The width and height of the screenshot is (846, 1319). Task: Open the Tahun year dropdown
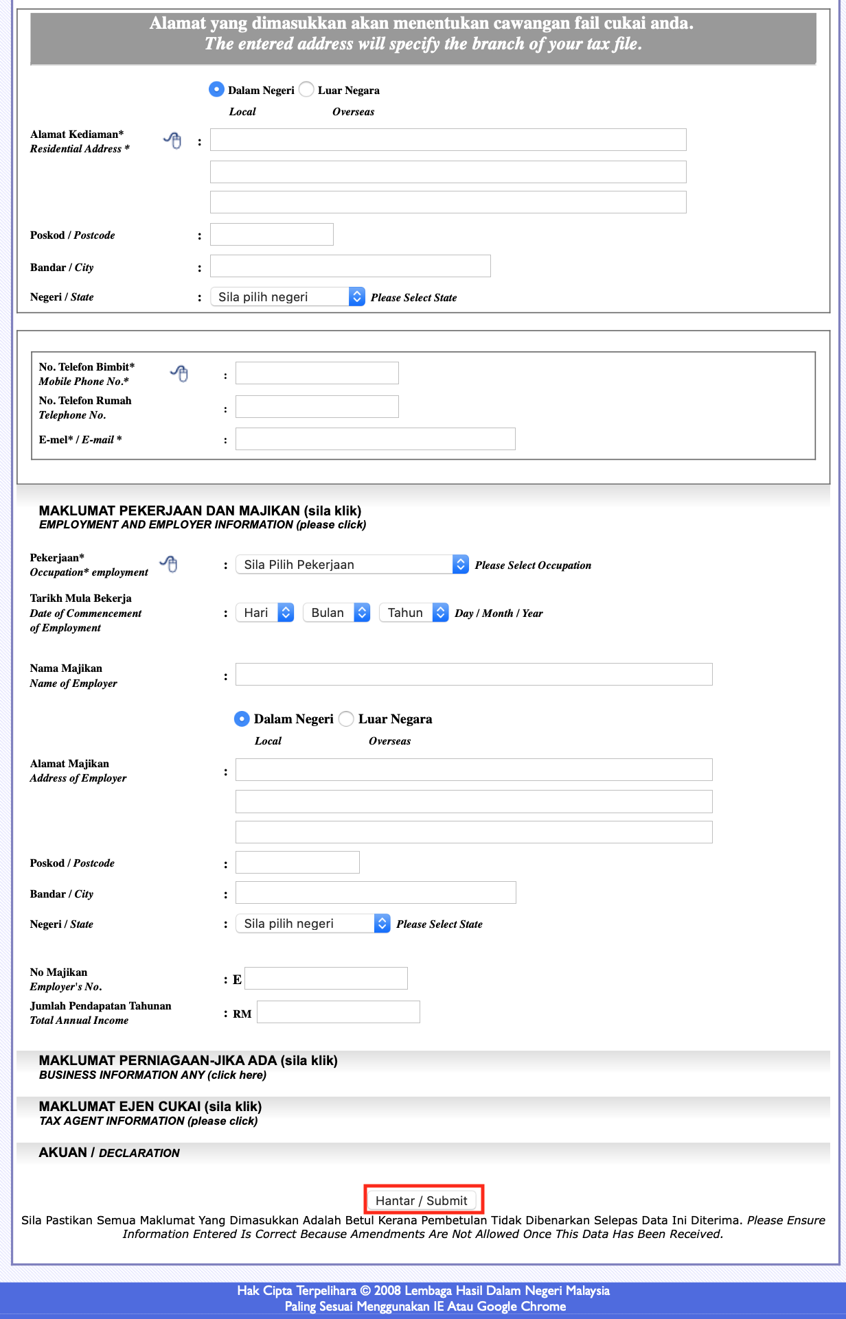pyautogui.click(x=413, y=612)
